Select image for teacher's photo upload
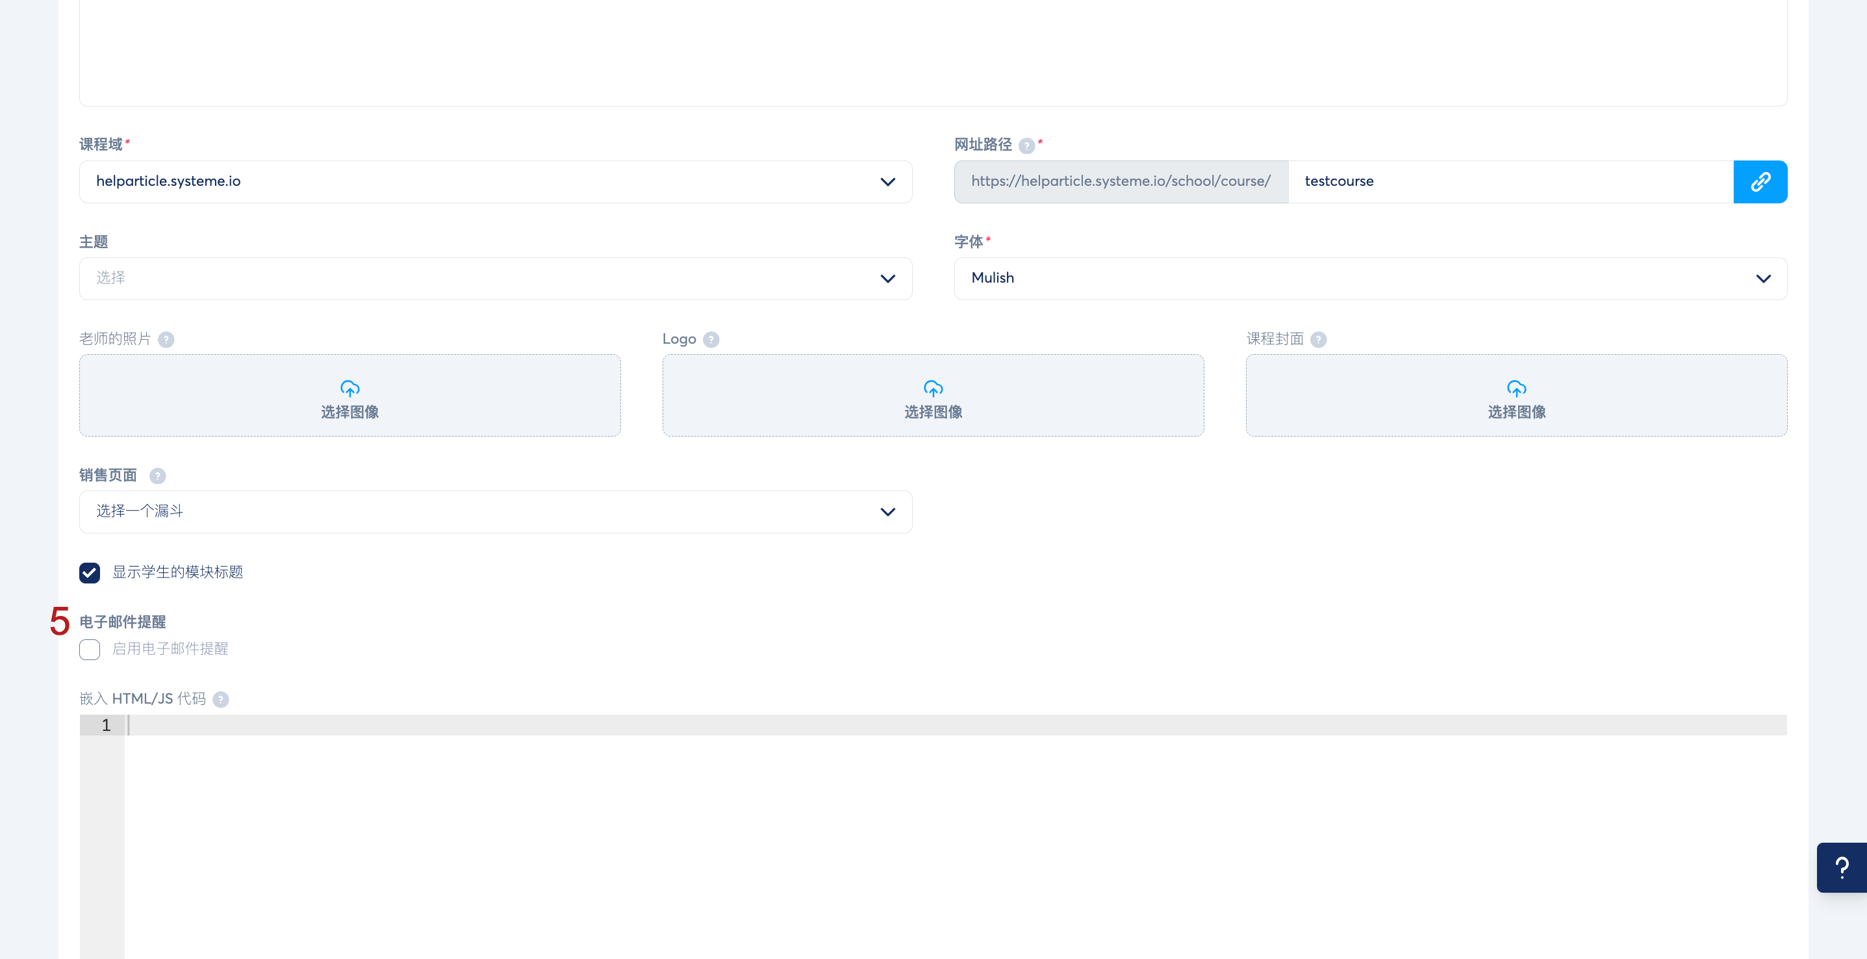1867x959 pixels. click(349, 396)
